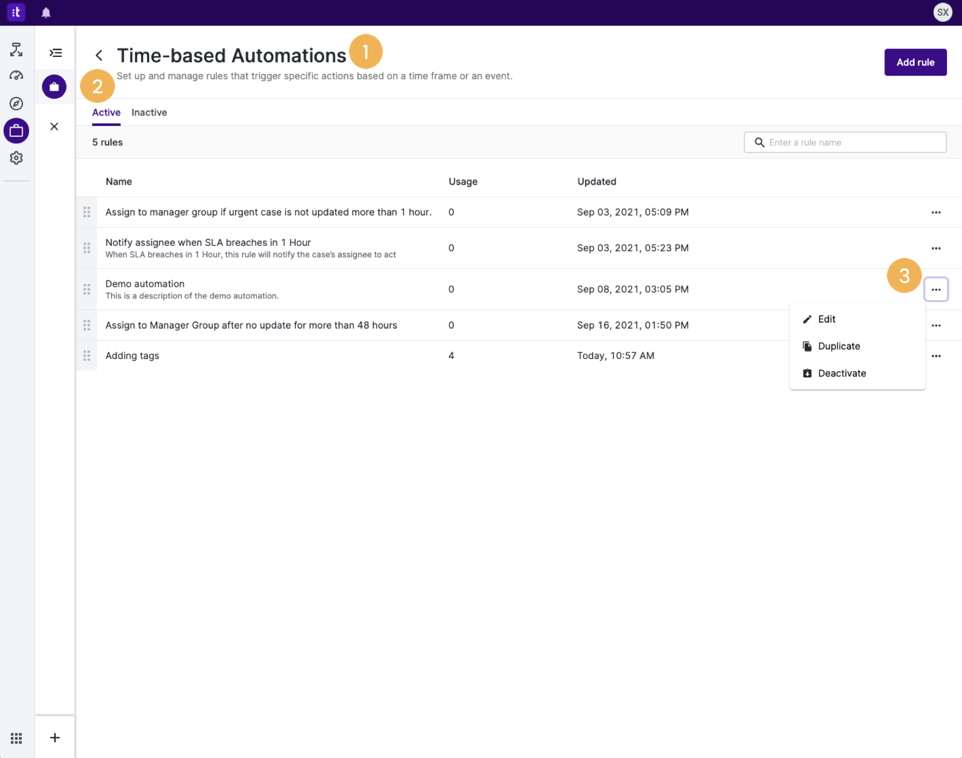962x758 pixels.
Task: Click the search magnifier icon
Action: pos(759,142)
